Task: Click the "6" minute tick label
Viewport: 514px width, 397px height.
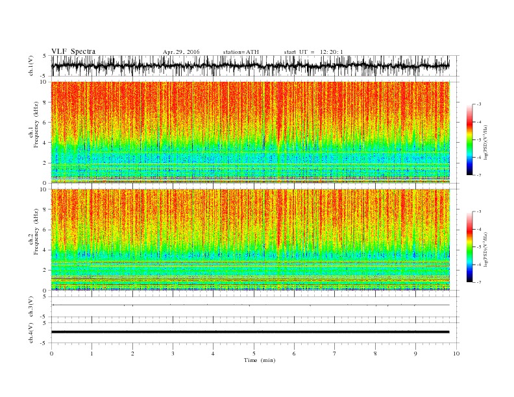Action: pos(294,354)
